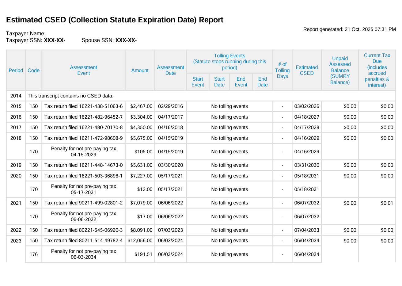Select the $12,056.00 amount for 2023
This screenshot has width=402, height=286.
(140, 241)
